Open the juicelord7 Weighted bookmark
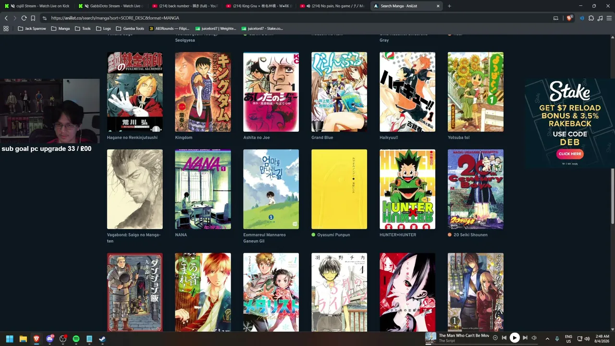The image size is (615, 346). (x=215, y=28)
